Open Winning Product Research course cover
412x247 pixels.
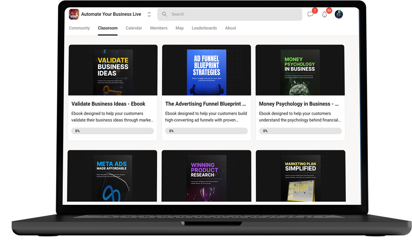click(206, 176)
